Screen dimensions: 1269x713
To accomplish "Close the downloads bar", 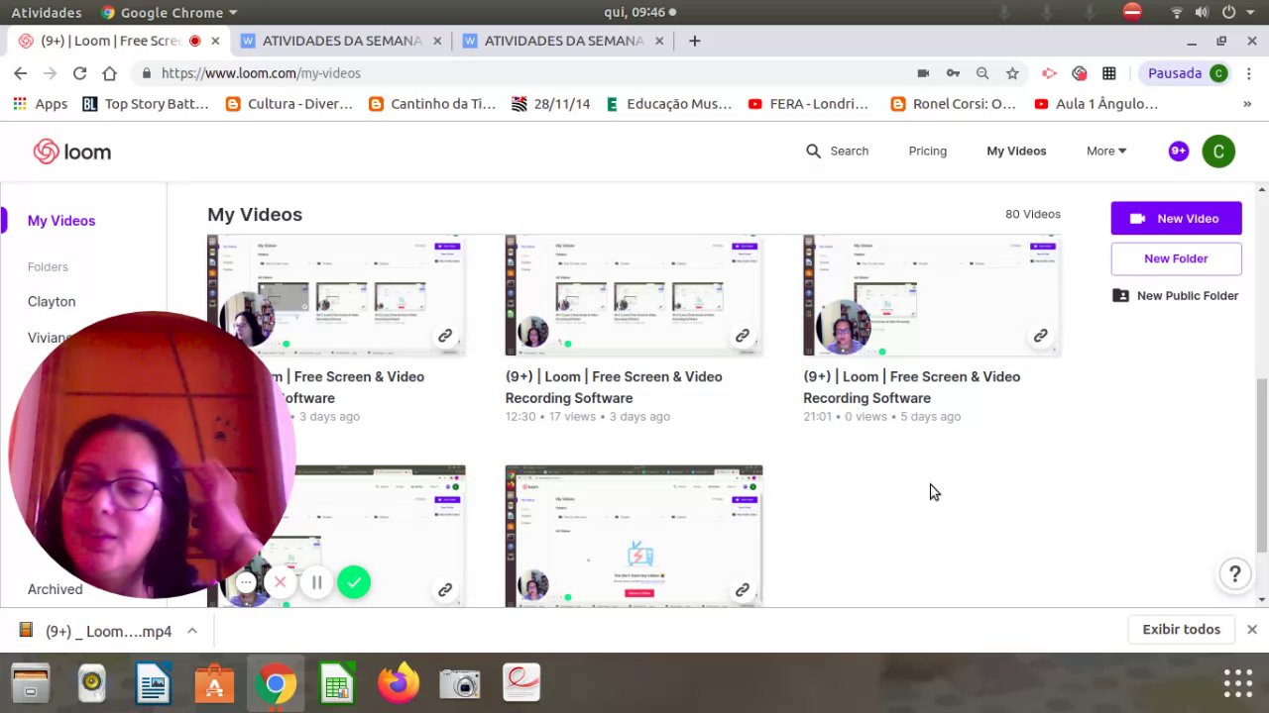I will (x=1252, y=630).
